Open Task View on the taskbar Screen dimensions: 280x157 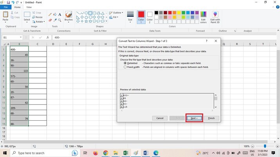click(85, 153)
